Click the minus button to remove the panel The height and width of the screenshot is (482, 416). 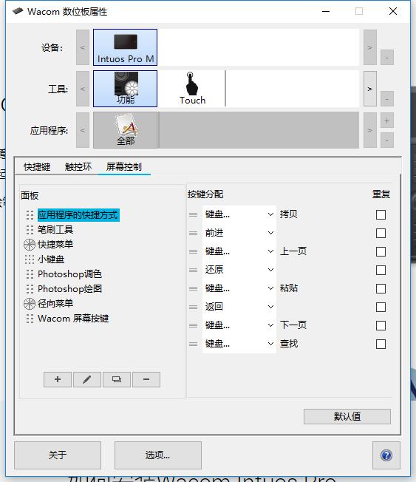(x=146, y=380)
